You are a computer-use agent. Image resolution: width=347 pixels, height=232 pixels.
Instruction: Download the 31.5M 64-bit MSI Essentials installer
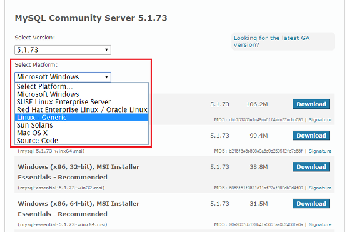click(x=311, y=204)
